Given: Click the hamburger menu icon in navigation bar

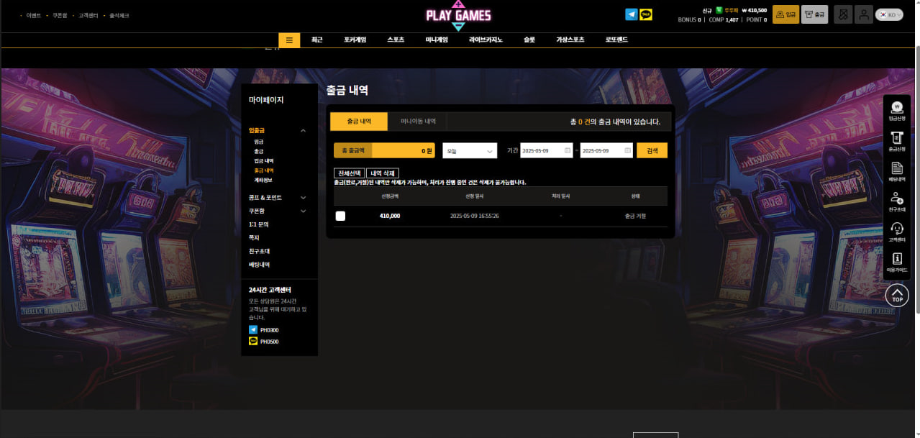Looking at the screenshot, I should coord(289,40).
